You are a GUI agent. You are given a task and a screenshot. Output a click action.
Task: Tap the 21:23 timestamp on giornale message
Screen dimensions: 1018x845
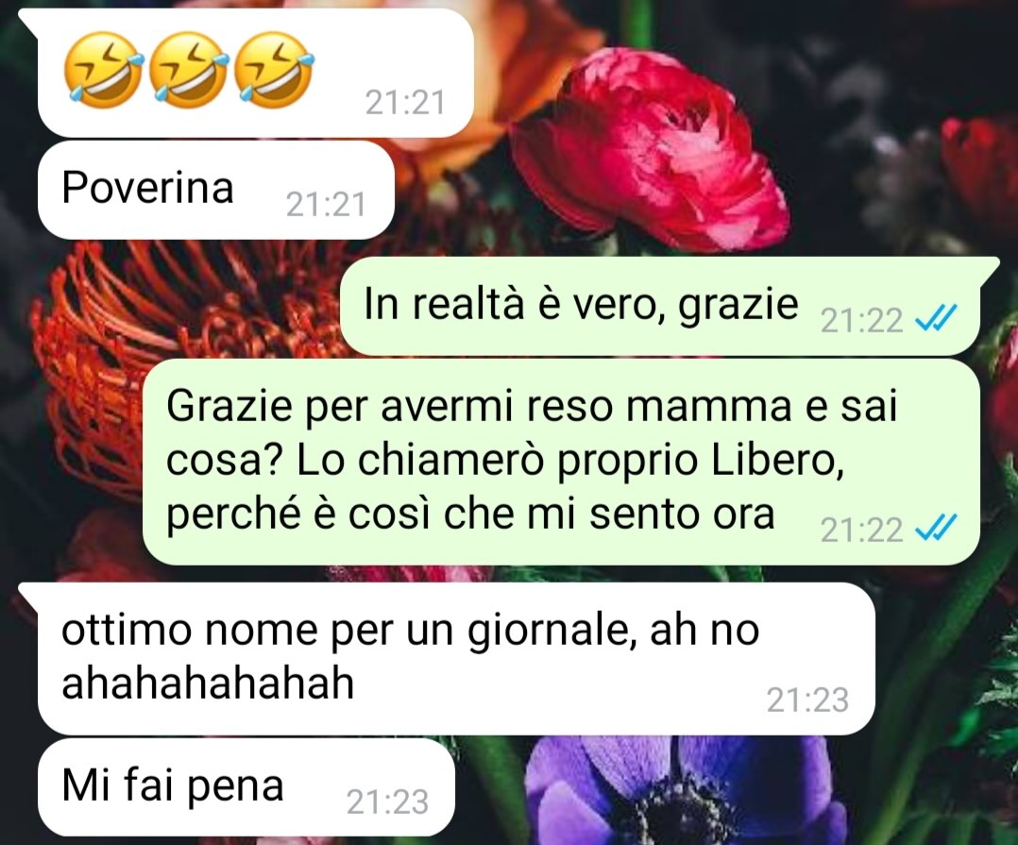807,701
